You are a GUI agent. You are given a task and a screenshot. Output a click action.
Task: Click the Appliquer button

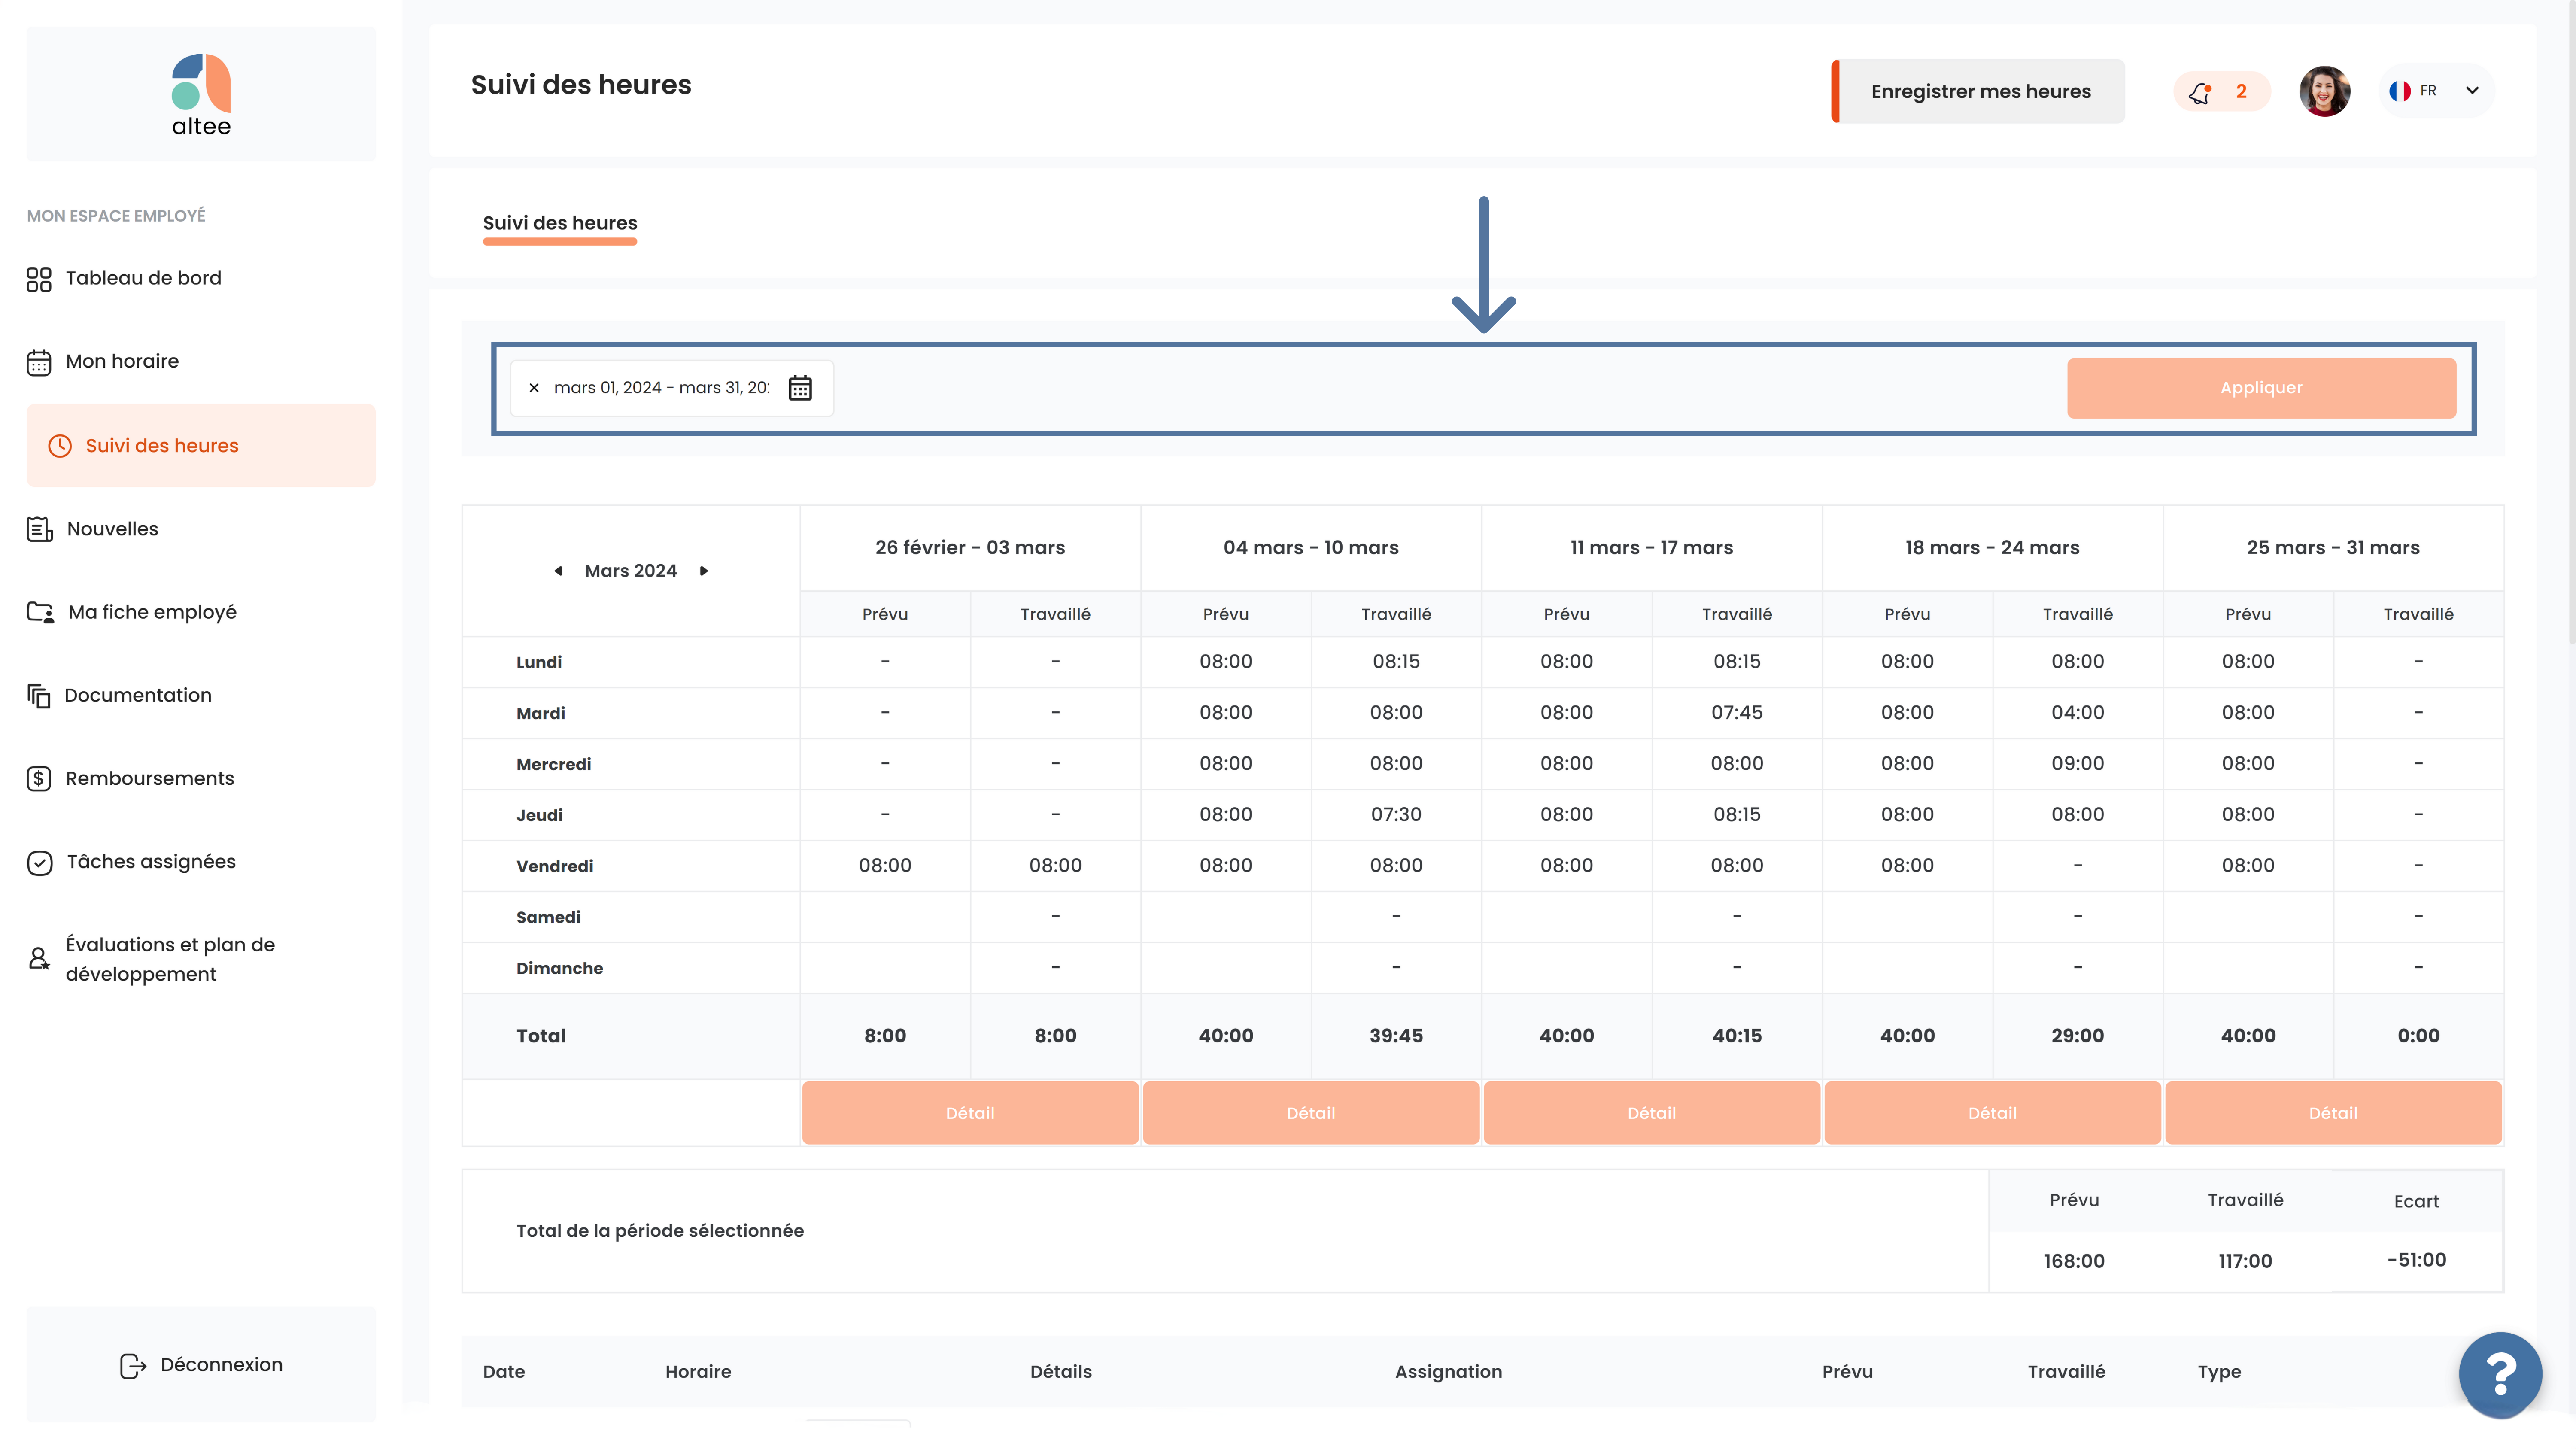pyautogui.click(x=2261, y=388)
